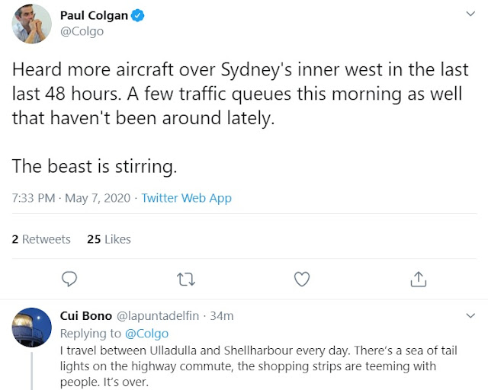Open the share tweet icon
The height and width of the screenshot is (390, 488).
[418, 279]
